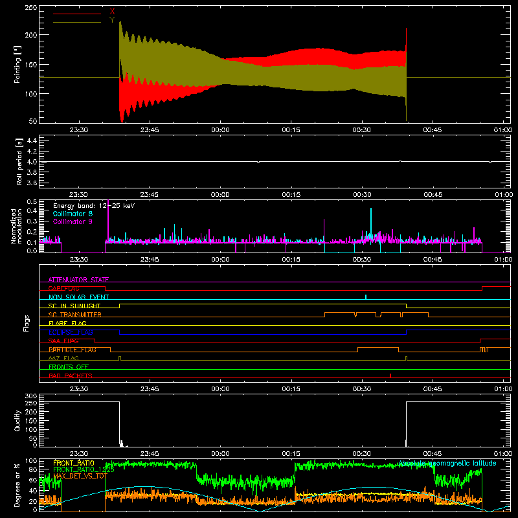Select the ECLIPSE_FLAG label
Screen dimensions: 518x518
(71, 332)
